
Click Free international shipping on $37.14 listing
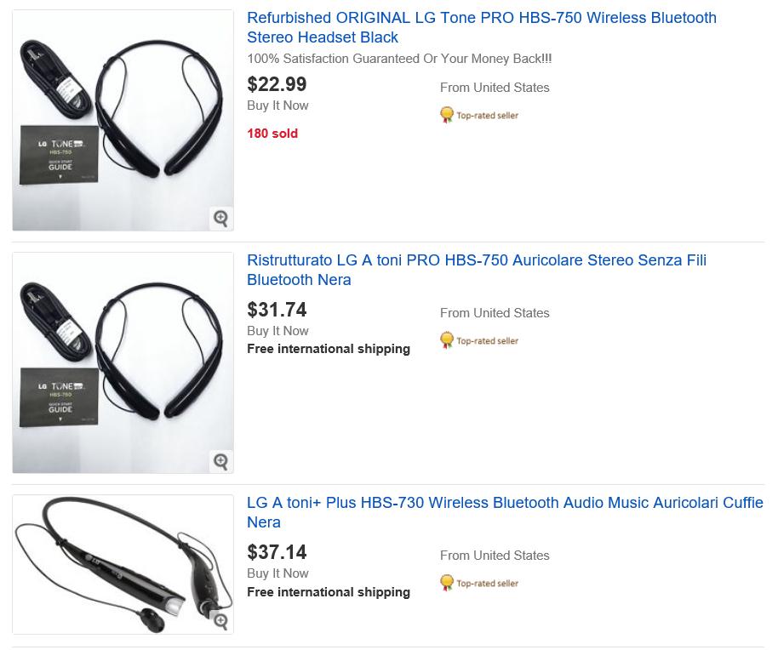tap(329, 592)
